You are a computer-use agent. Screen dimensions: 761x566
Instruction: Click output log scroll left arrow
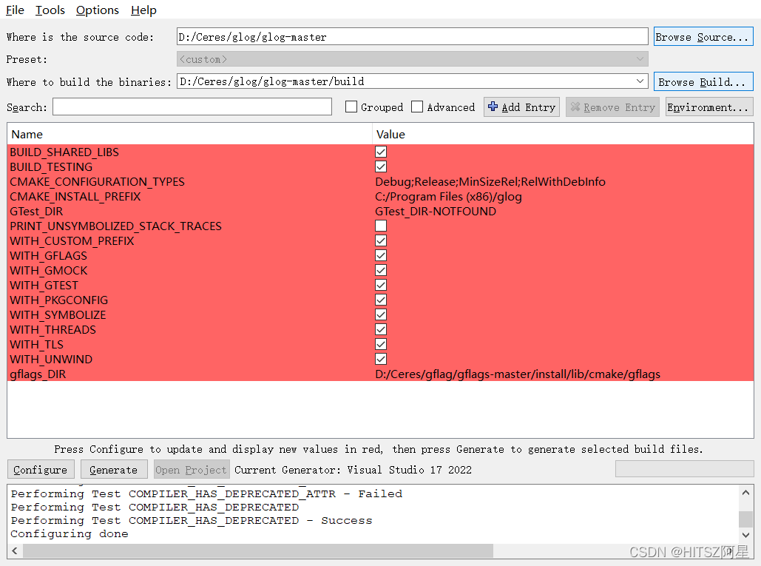coord(15,550)
